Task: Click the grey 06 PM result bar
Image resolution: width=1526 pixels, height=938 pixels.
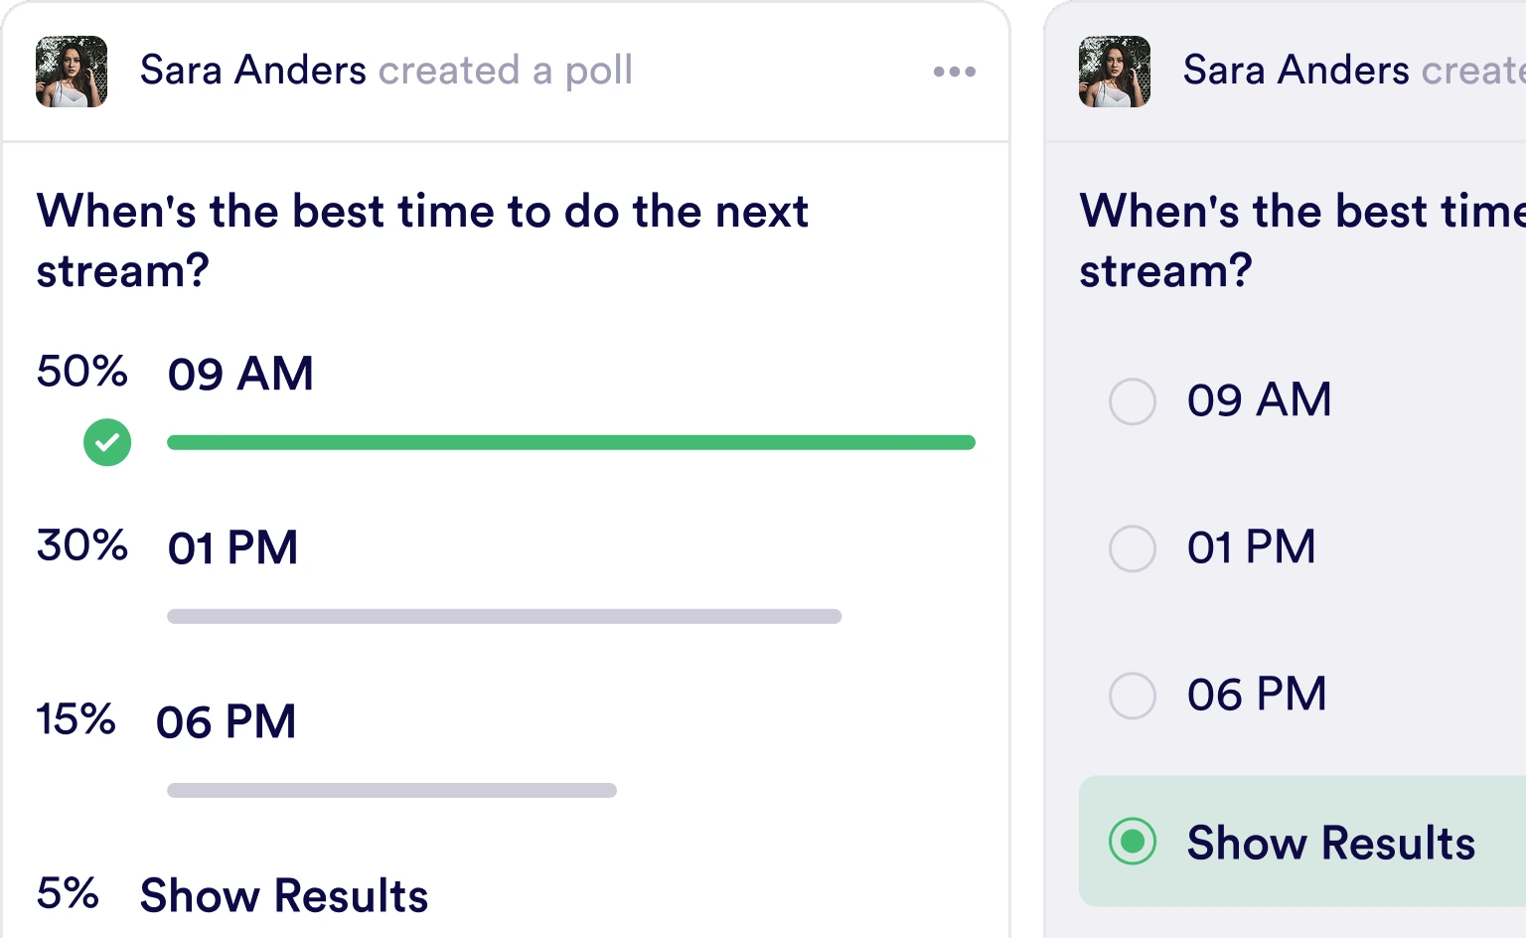Action: tap(391, 791)
